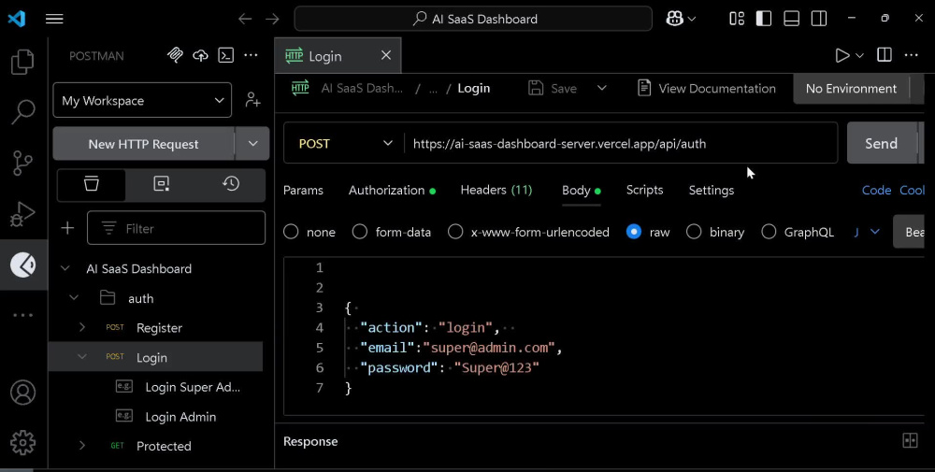Viewport: 935px width, 472px height.
Task: Switch to History tab icon
Action: [x=231, y=183]
